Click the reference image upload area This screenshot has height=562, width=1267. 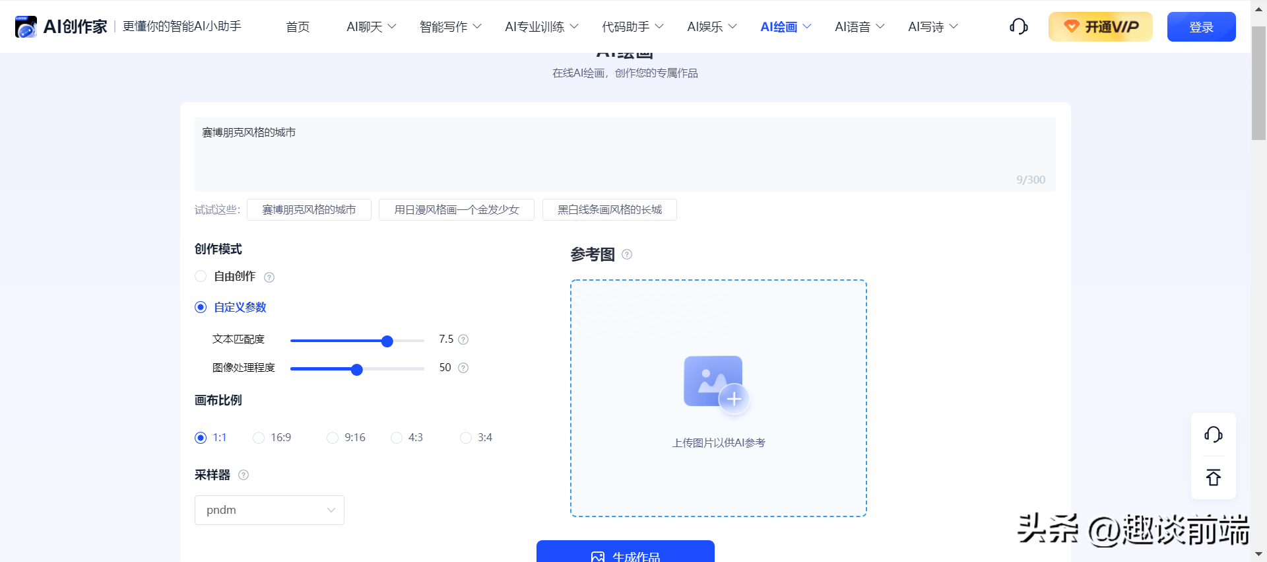[719, 398]
